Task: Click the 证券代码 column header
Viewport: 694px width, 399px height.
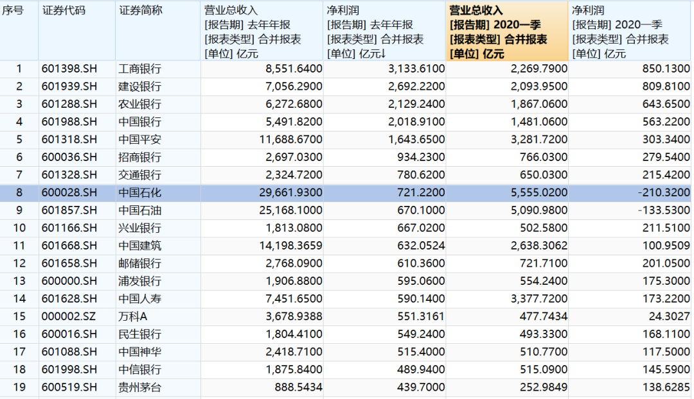Action: coord(77,31)
